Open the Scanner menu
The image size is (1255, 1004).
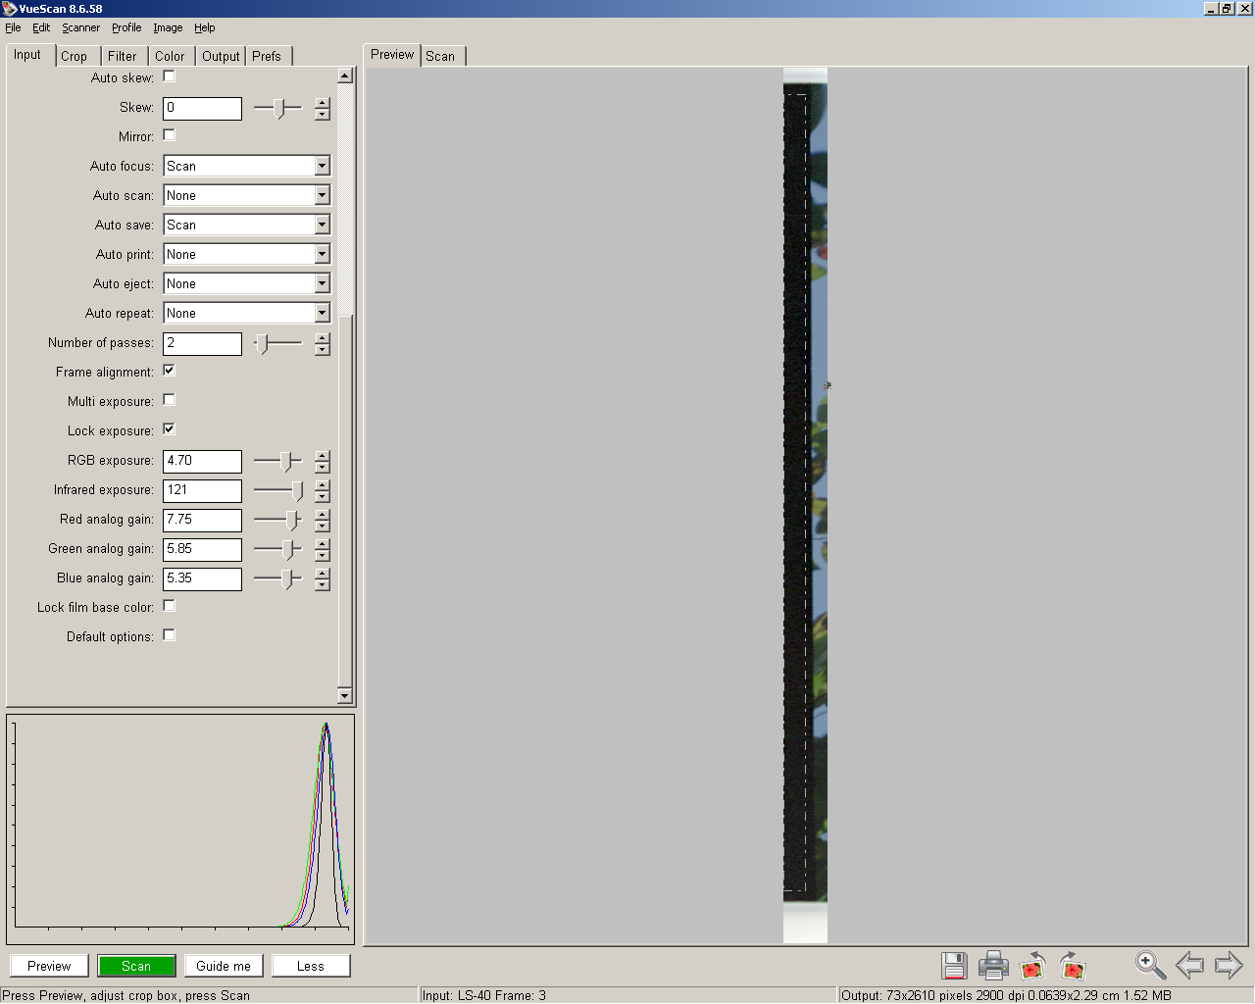pyautogui.click(x=81, y=27)
